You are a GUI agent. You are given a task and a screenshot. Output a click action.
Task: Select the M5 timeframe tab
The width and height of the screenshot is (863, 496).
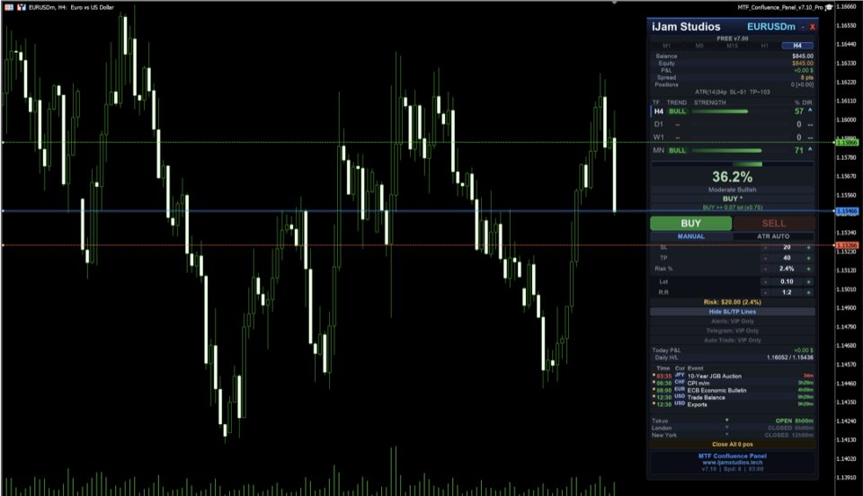pos(699,46)
